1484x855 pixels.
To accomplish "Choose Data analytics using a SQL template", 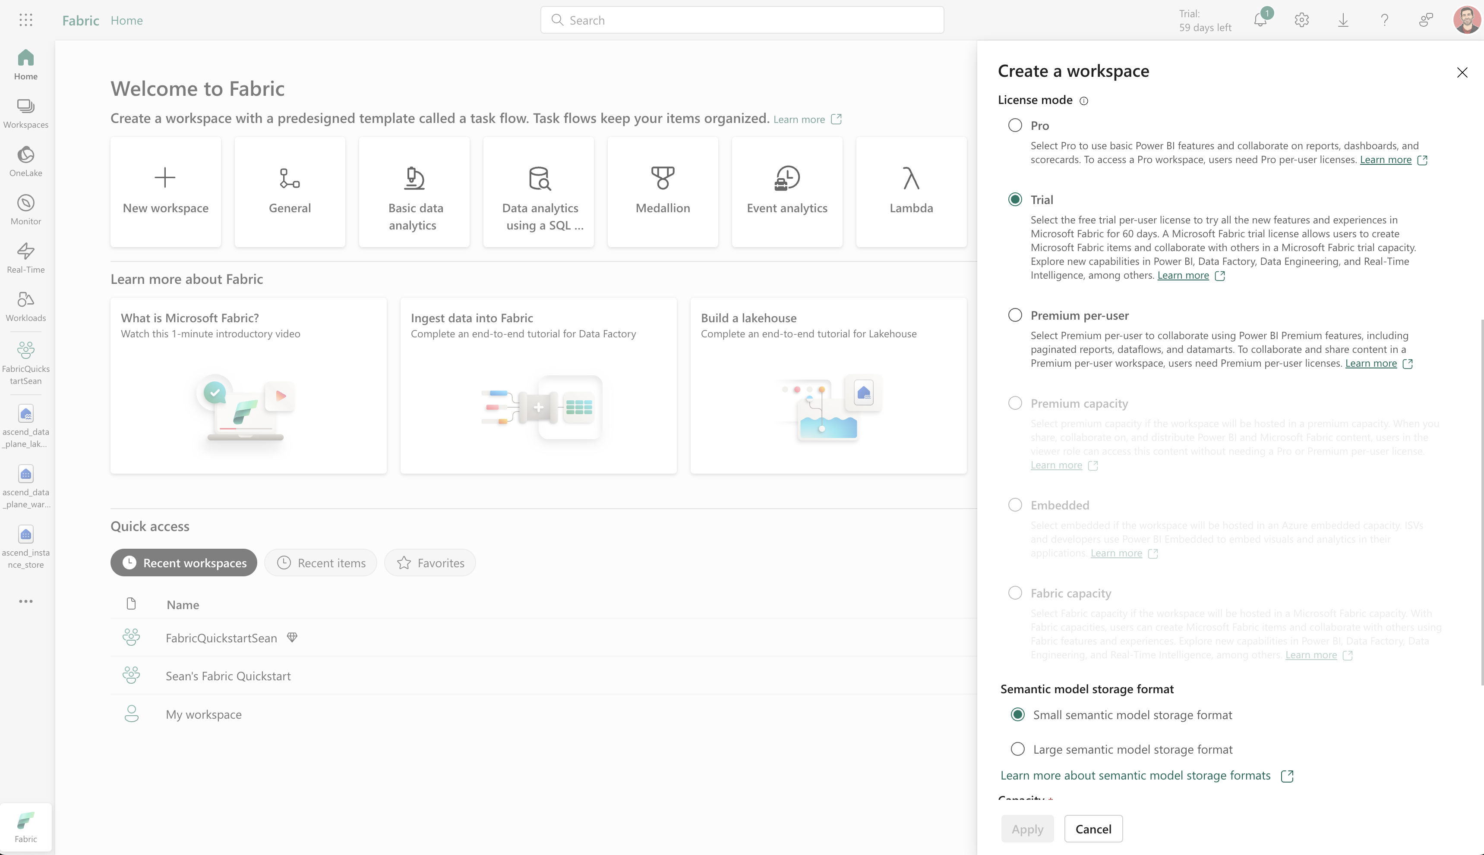I will click(x=539, y=192).
